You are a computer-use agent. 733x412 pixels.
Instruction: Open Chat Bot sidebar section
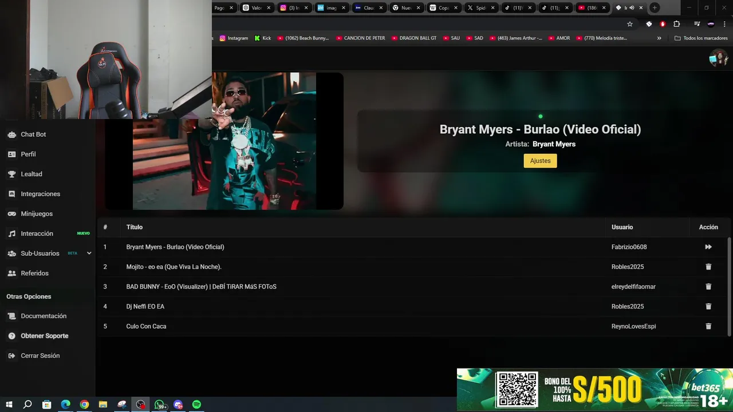tap(33, 134)
